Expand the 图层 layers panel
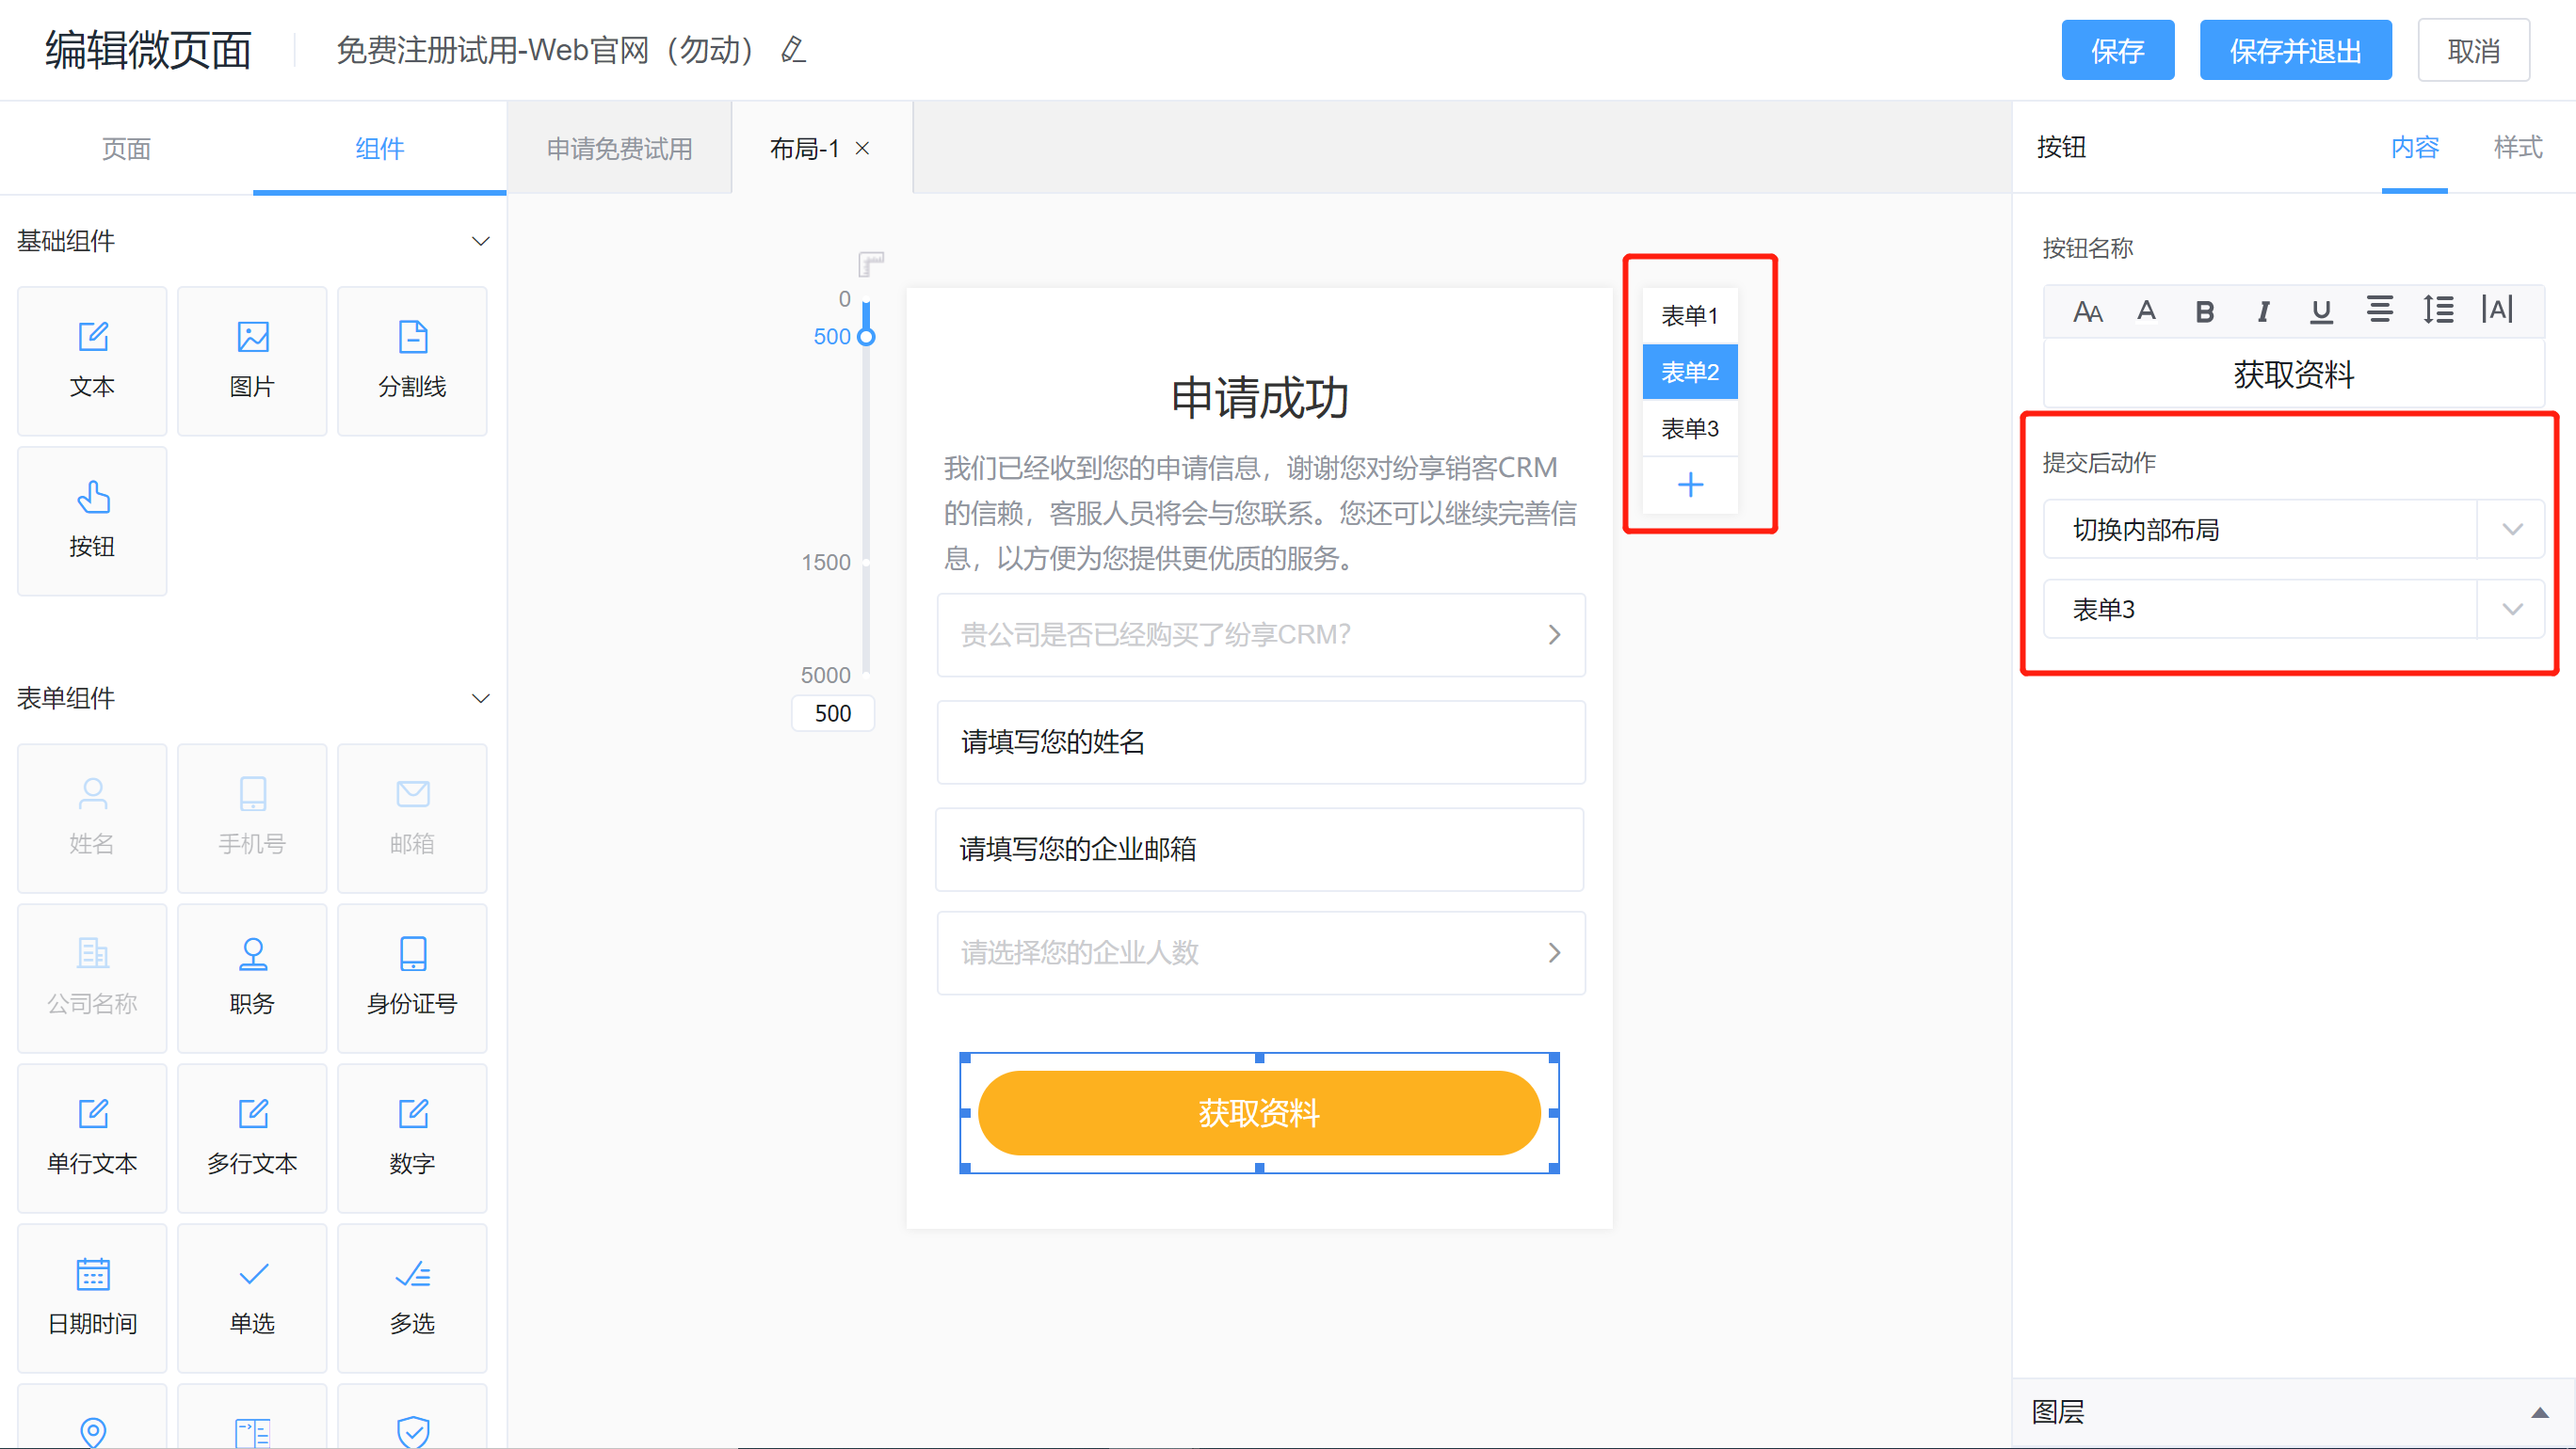 pos(2539,1412)
